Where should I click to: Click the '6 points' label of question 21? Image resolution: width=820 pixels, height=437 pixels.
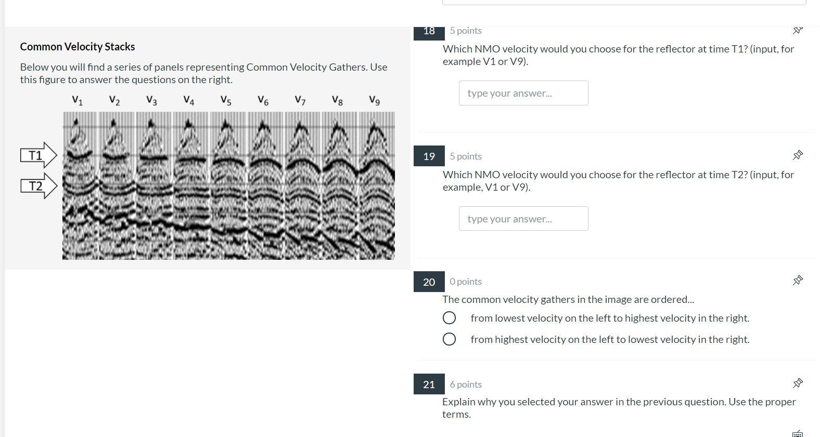coord(465,384)
